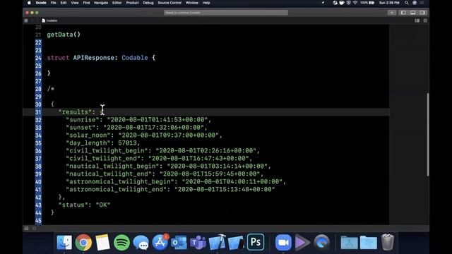The image size is (452, 254).
Task: Open the Editor menu
Action: coord(117,3)
